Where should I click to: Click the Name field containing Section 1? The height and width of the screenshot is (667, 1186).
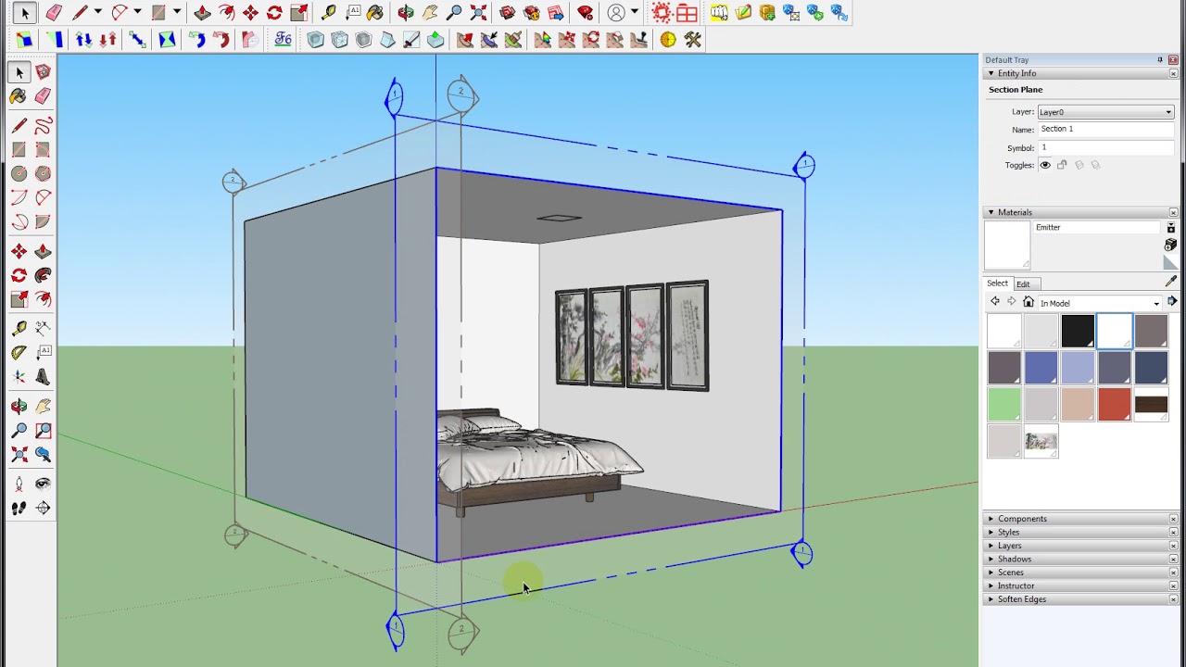[1105, 130]
